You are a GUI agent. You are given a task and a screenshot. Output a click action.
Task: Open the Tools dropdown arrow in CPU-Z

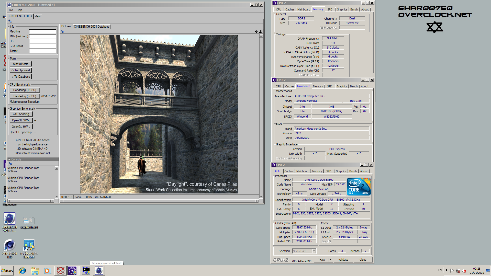[x=331, y=260]
